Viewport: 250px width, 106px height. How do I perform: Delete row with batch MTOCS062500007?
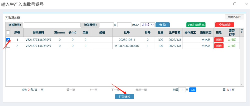click(219, 46)
